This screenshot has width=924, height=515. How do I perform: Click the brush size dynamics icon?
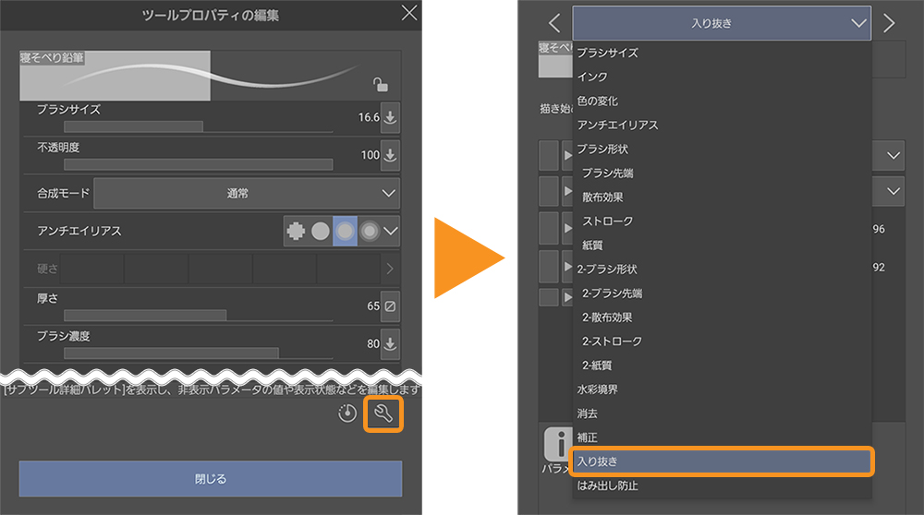click(390, 117)
